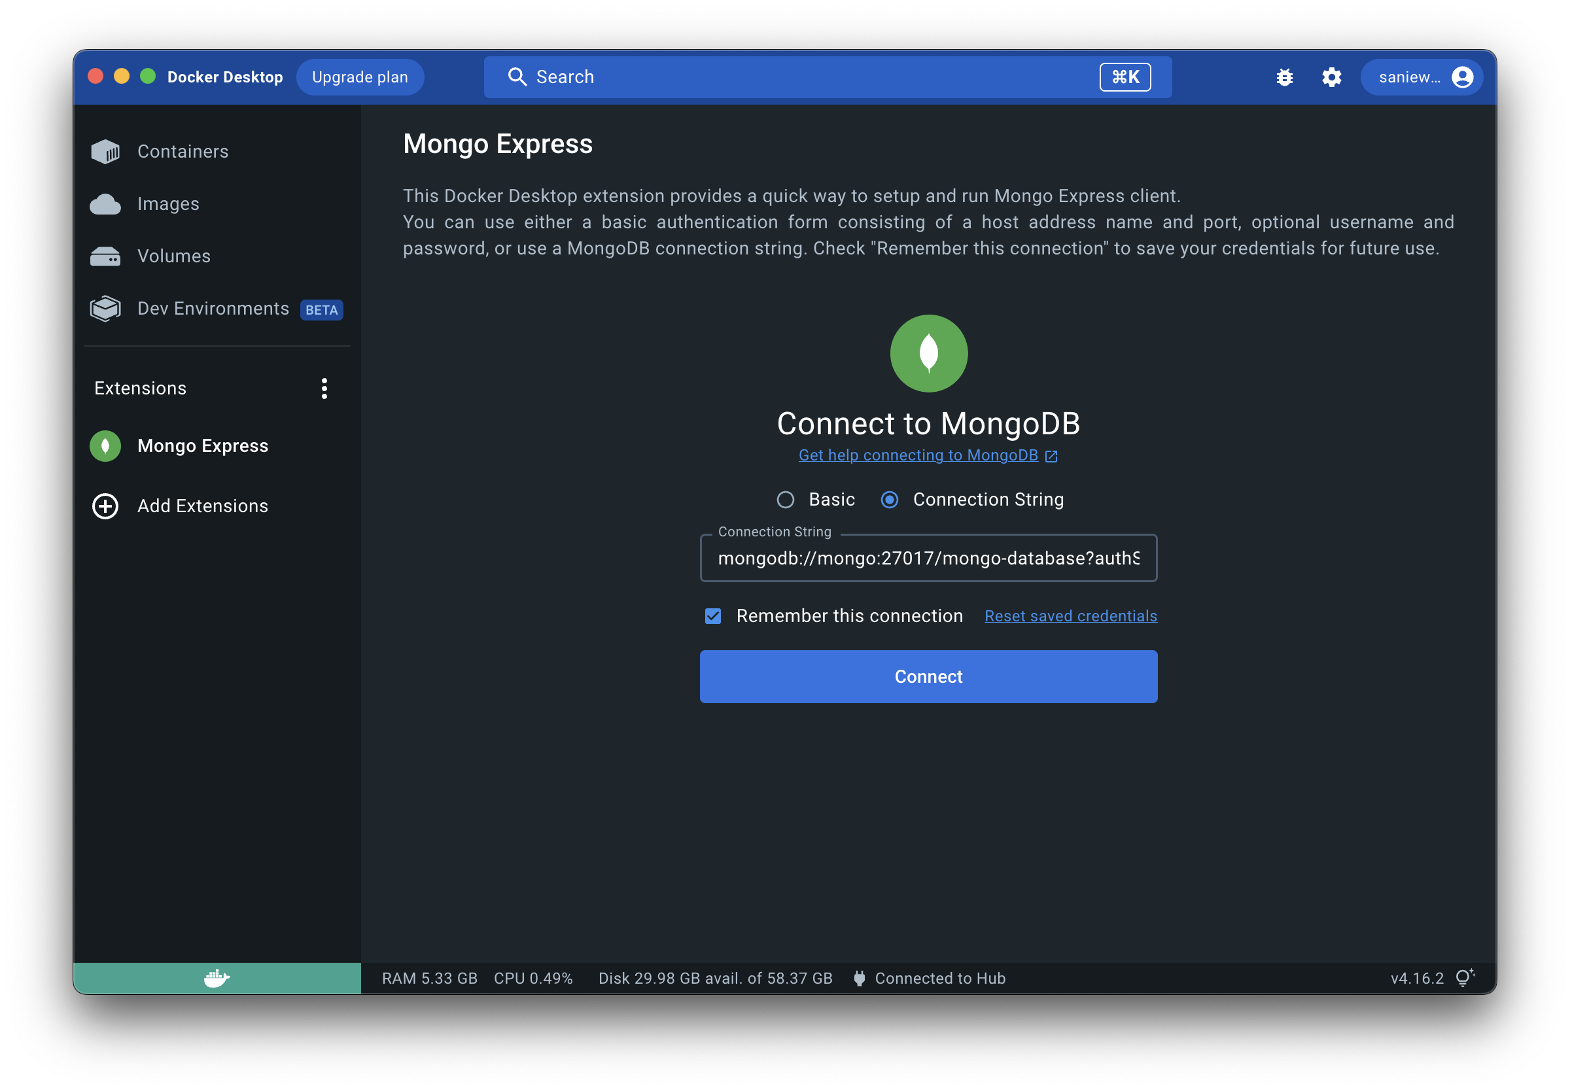Open Get help connecting to MongoDB link
This screenshot has height=1091, width=1570.
click(x=918, y=455)
